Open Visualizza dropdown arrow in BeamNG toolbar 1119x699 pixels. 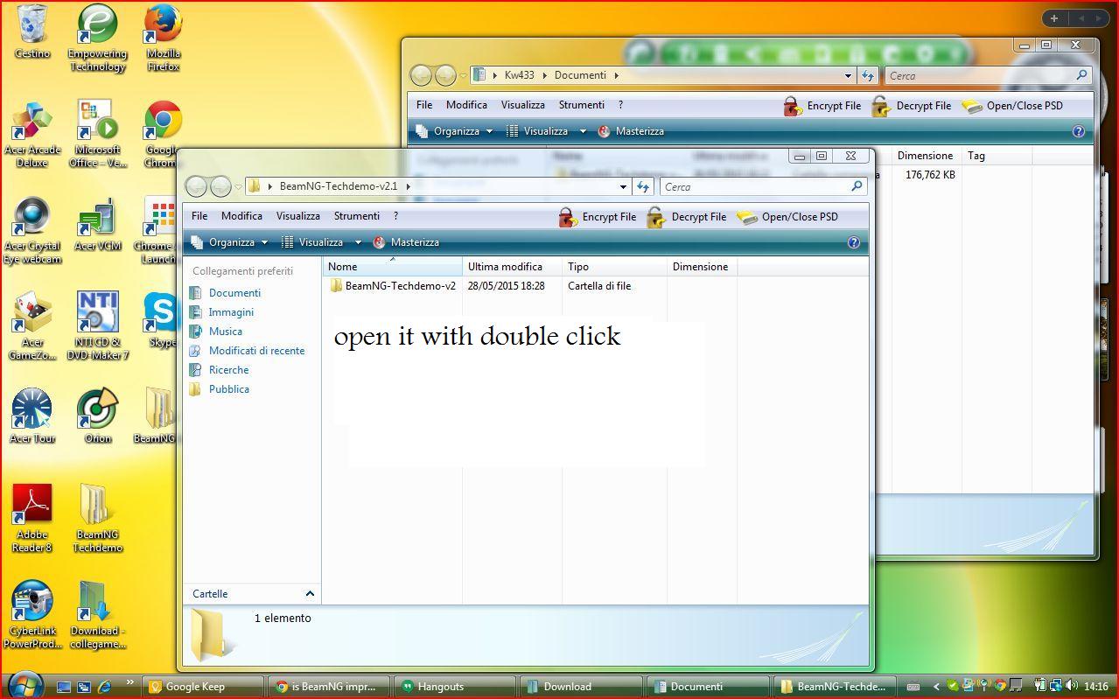[x=358, y=242]
